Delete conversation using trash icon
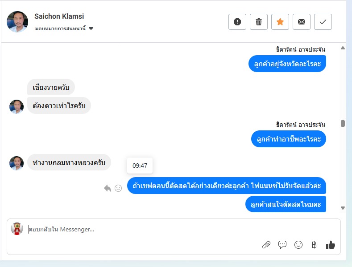 pos(259,22)
